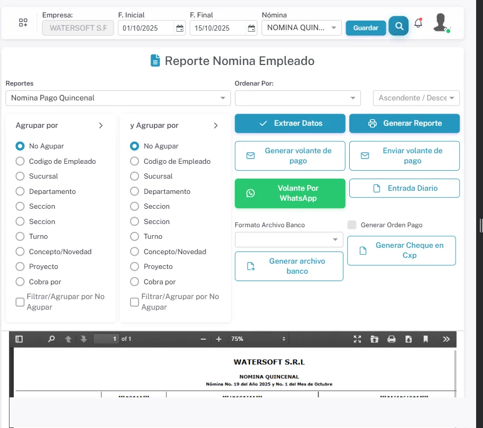The image size is (483, 428).
Task: Select Departamento in first Agrupar por panel
Action: coord(20,191)
